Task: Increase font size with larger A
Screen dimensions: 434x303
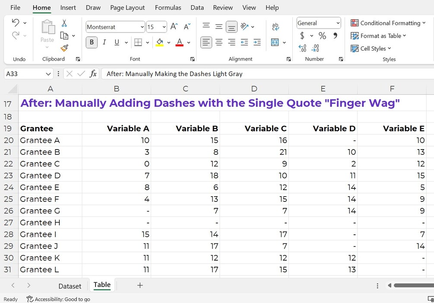Action: (x=174, y=27)
